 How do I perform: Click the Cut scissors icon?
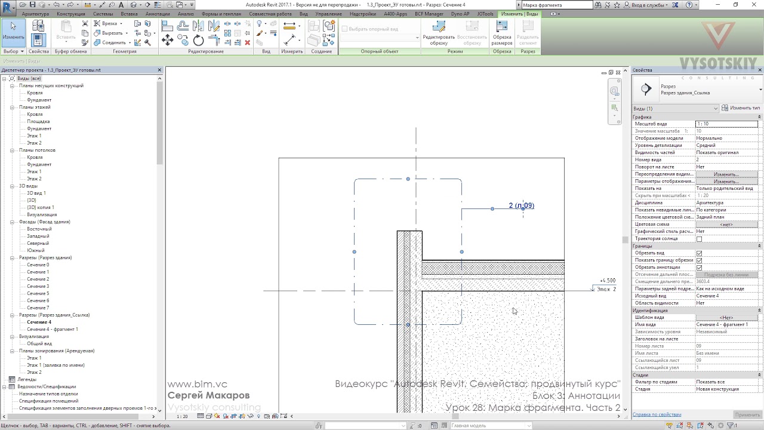pos(85,24)
